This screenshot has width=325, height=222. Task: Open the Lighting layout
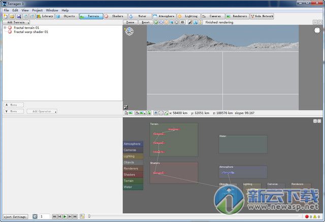coord(188,16)
